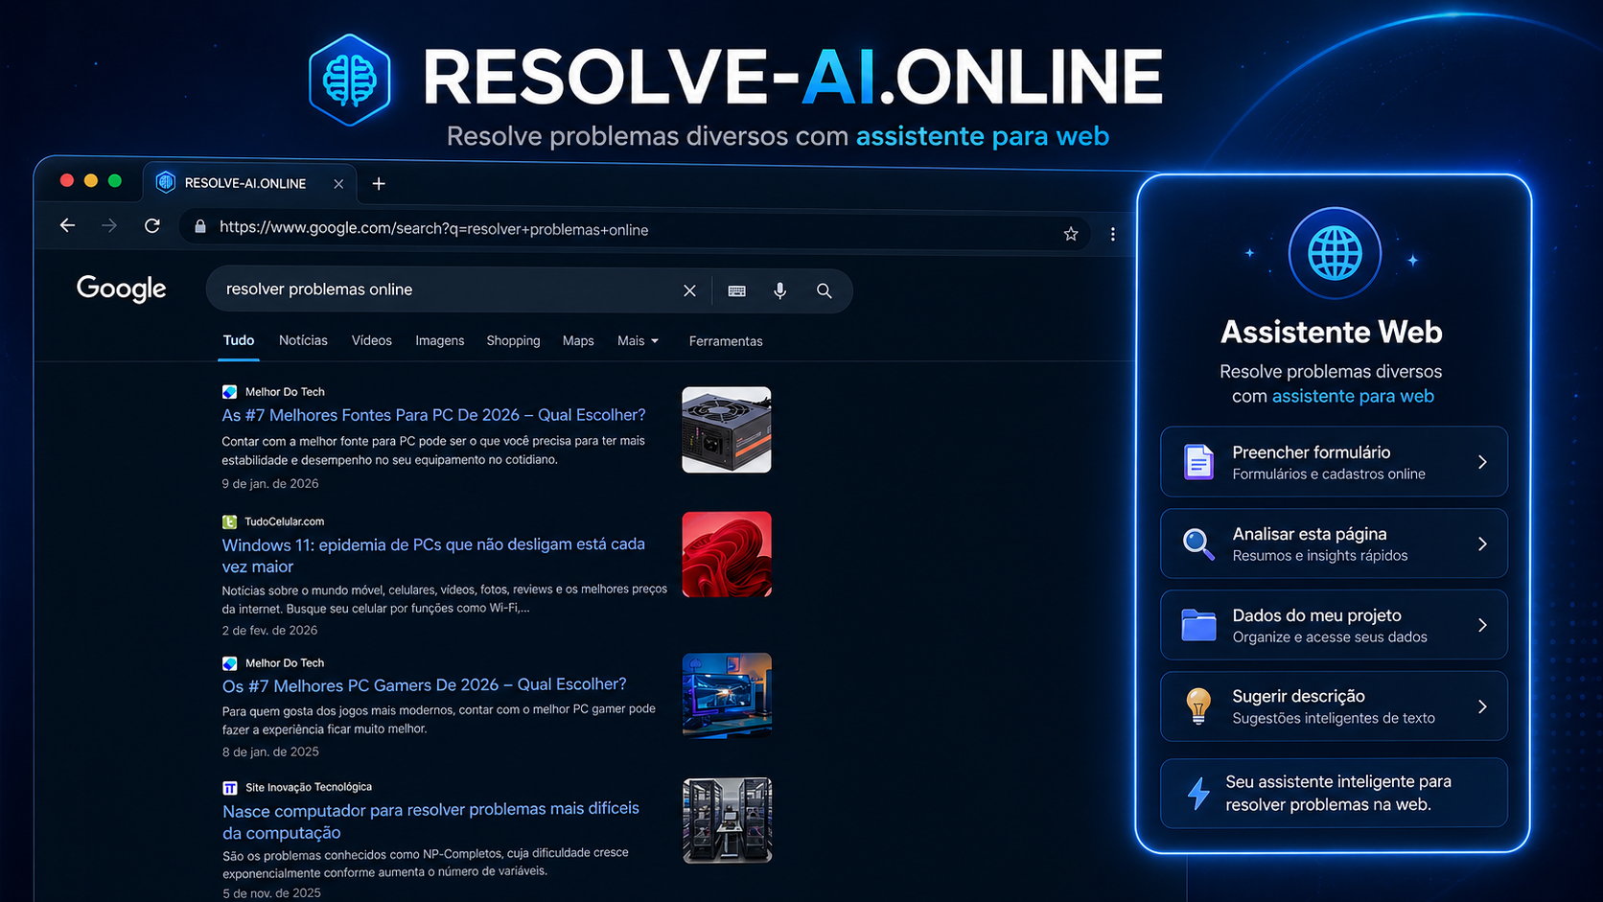Click the RESOLVE-AI.ONLINE header title
The image size is (1603, 902).
point(792,77)
